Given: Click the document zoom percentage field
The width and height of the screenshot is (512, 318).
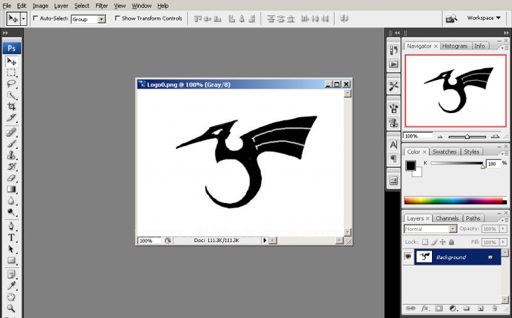Looking at the screenshot, I should 147,241.
